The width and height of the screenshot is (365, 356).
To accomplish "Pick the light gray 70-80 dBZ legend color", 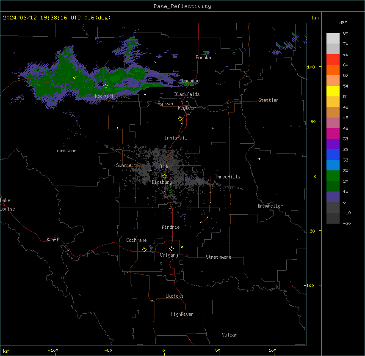I will click(333, 38).
